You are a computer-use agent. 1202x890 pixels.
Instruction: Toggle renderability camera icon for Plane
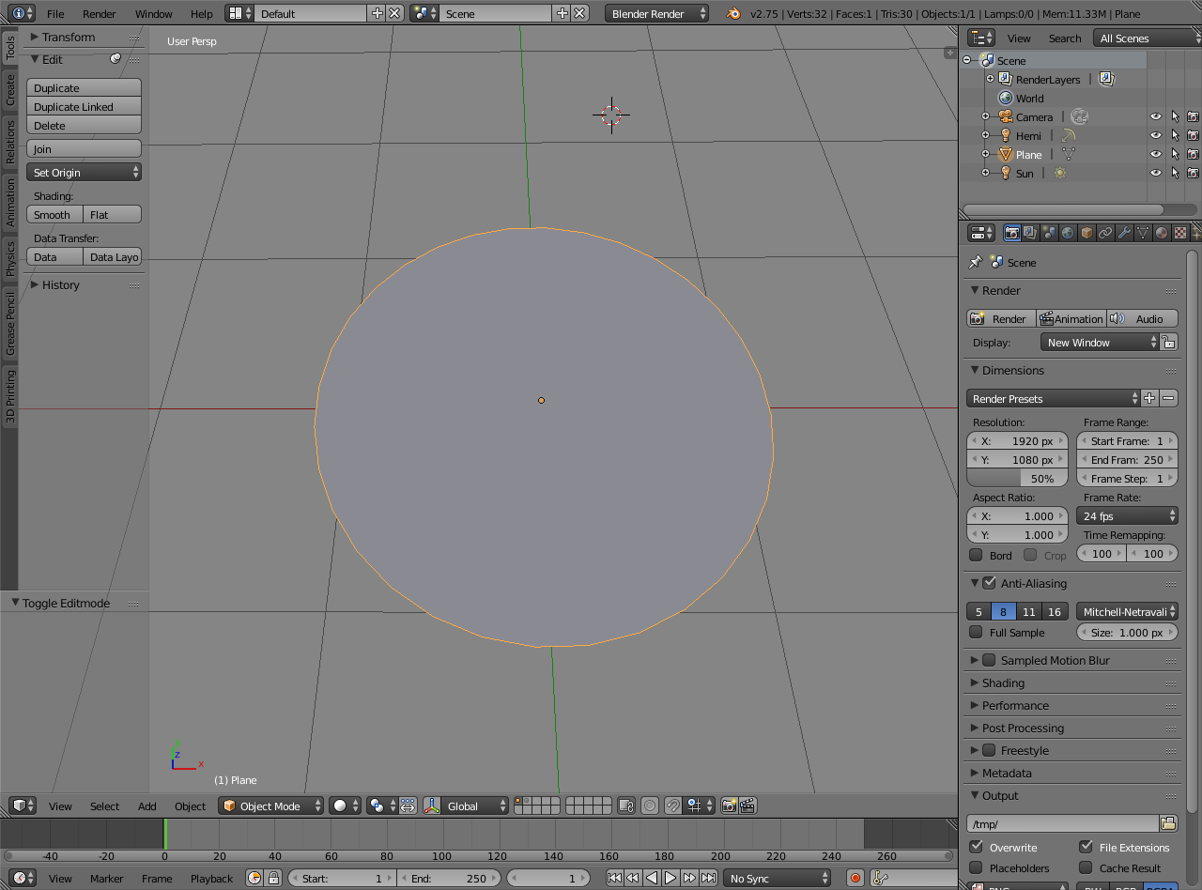(x=1193, y=154)
